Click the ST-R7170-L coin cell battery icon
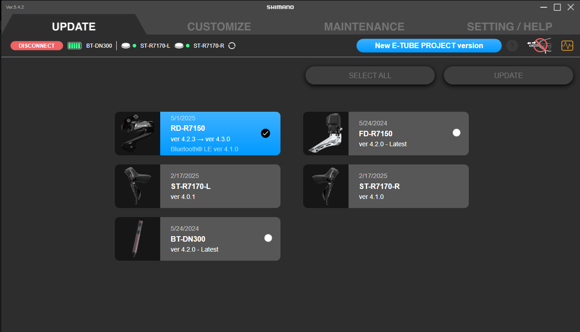 [x=126, y=46]
